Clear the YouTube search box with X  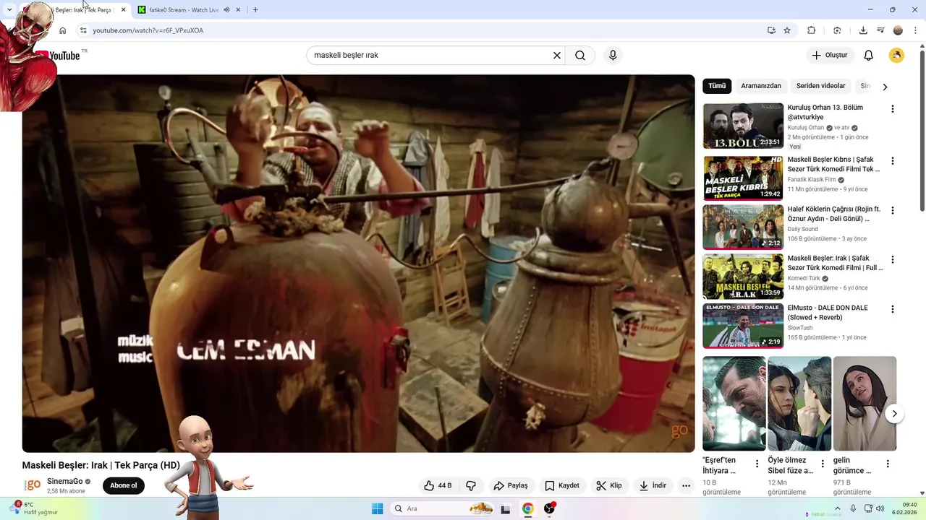pos(557,56)
